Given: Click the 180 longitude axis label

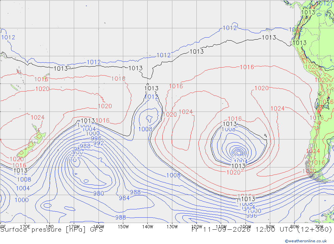Looking at the screenshot, I should point(50,227).
